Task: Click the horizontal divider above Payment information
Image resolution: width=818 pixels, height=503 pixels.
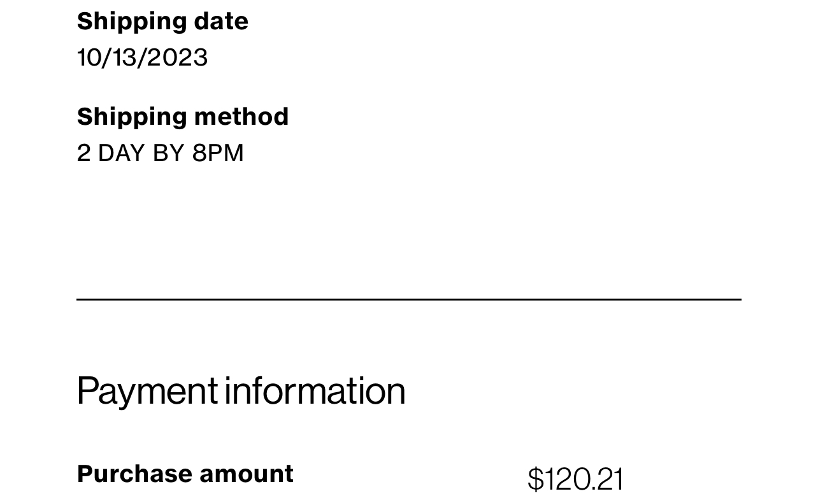Action: (409, 299)
